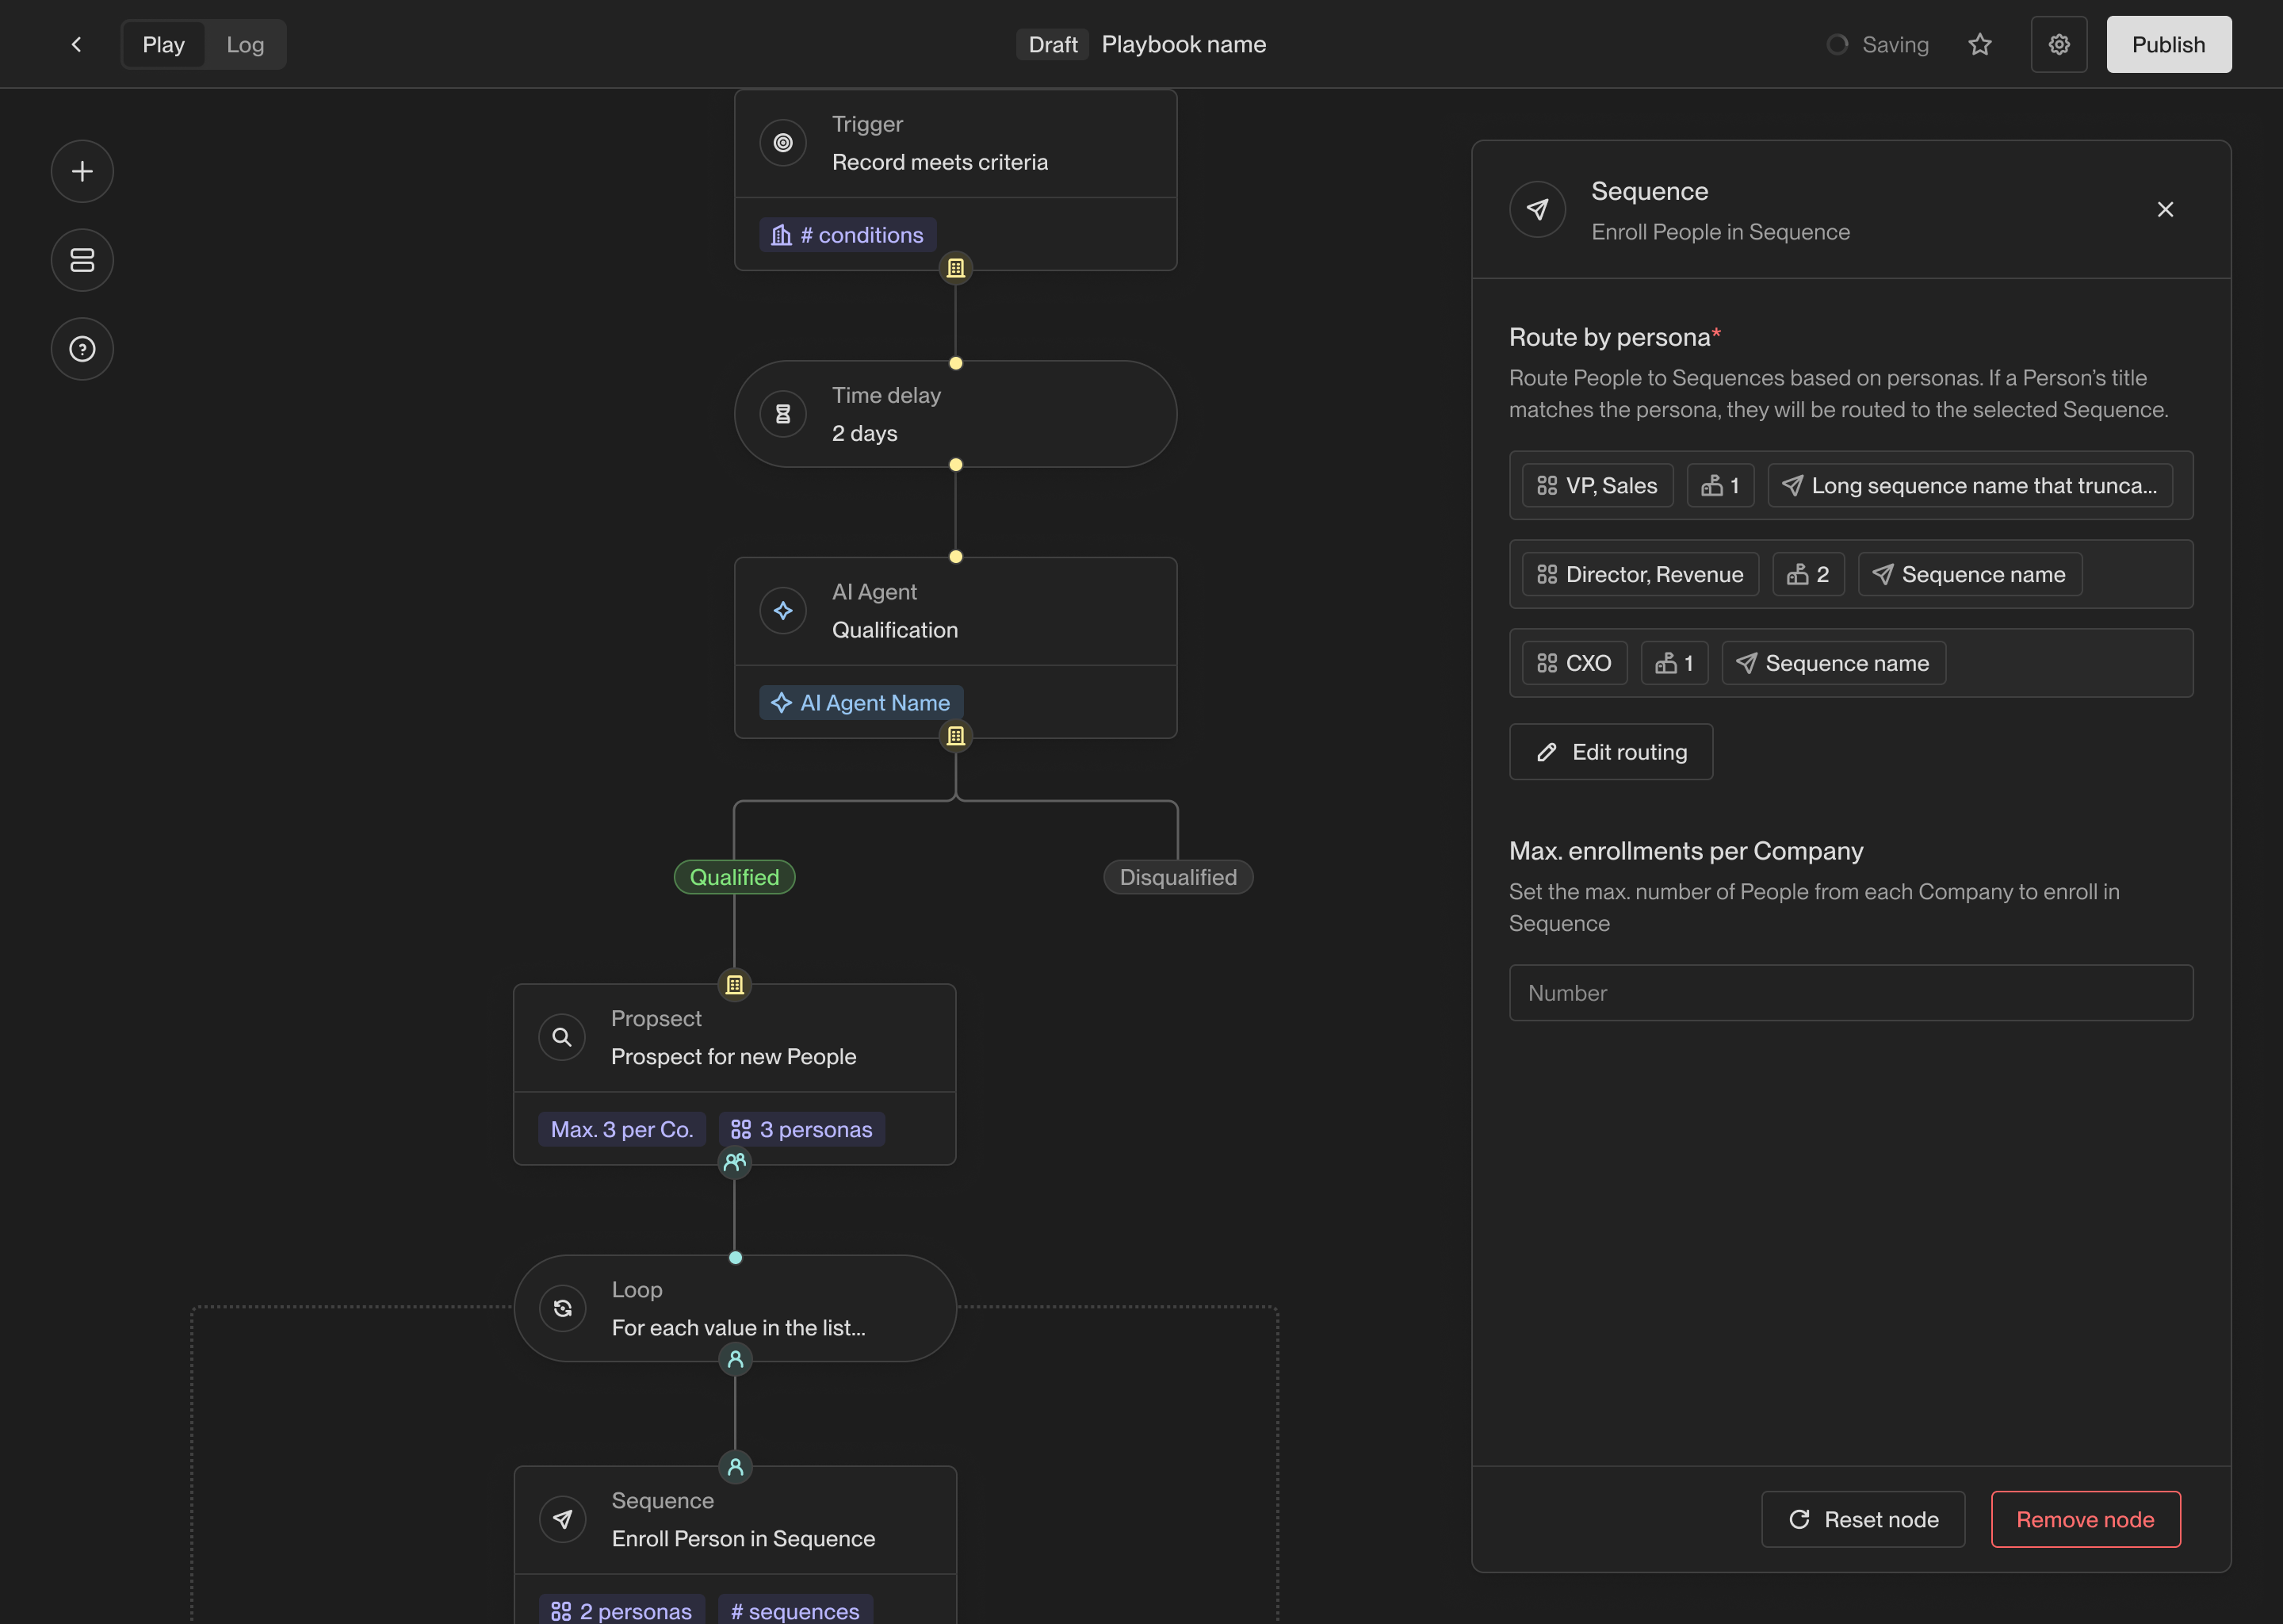Open playbook settings gear icon

point(2058,44)
